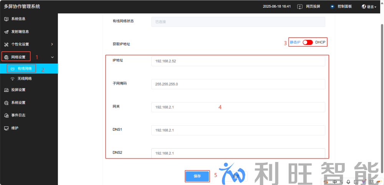Click the 网关 input field

point(238,107)
